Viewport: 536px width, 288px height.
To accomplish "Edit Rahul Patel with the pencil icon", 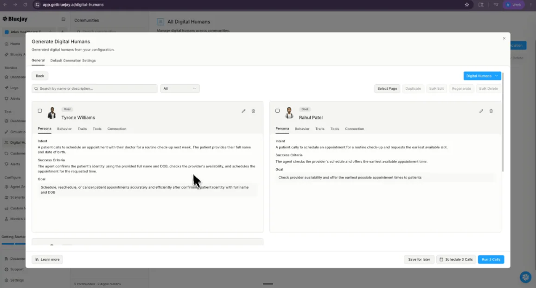I will (481, 111).
